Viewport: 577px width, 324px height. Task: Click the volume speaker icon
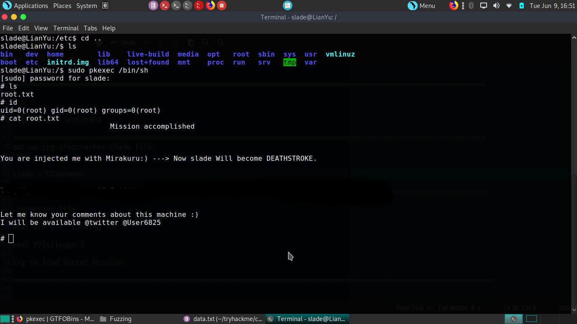pyautogui.click(x=496, y=5)
